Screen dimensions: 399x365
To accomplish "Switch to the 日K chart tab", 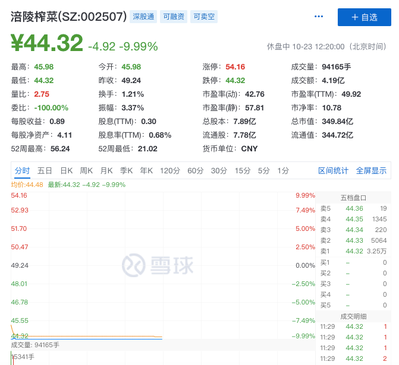I will pos(66,171).
